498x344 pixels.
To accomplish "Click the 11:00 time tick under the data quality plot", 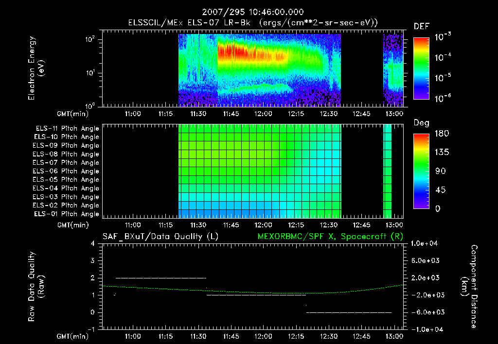I will (133, 336).
